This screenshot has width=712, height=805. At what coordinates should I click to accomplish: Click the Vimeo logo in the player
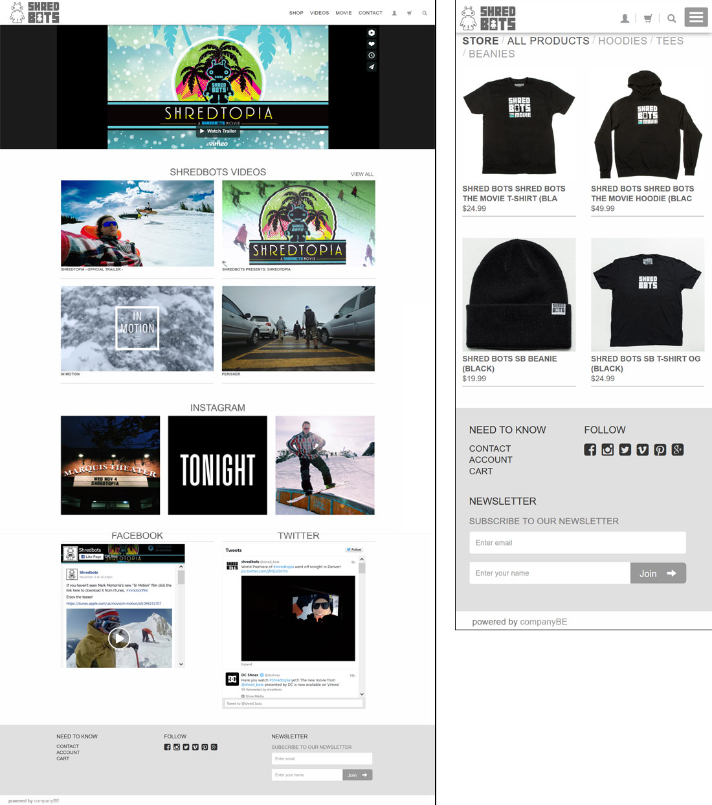point(218,144)
